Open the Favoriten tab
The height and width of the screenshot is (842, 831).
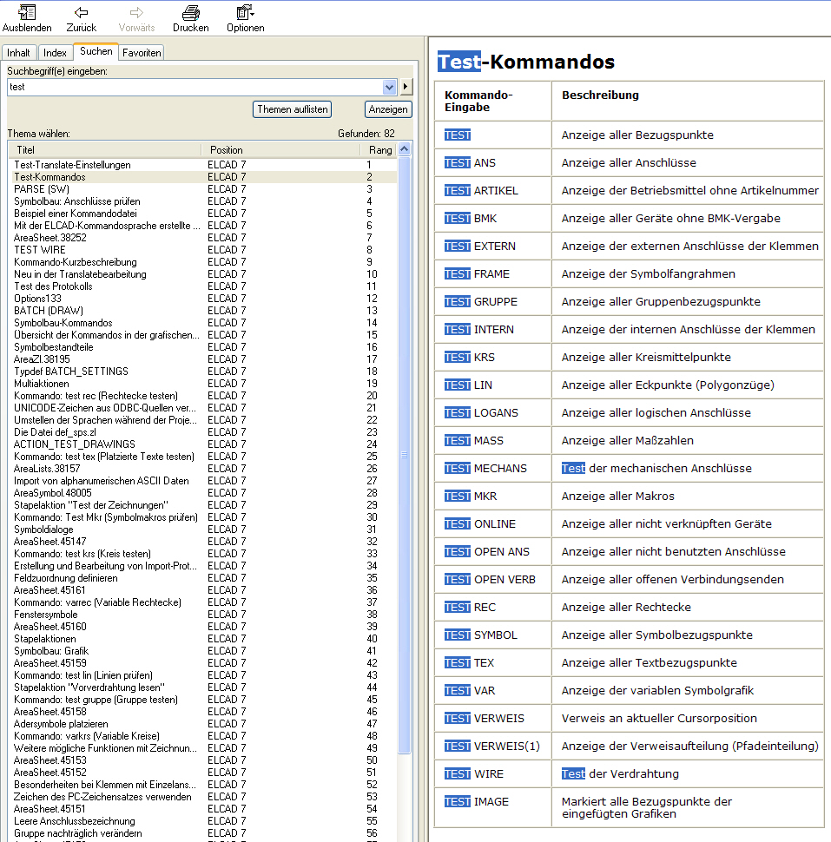coord(142,53)
